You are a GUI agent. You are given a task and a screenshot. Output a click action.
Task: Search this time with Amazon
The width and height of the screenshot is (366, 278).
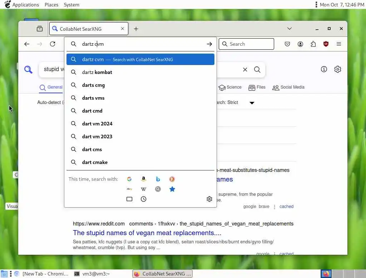[x=144, y=179]
